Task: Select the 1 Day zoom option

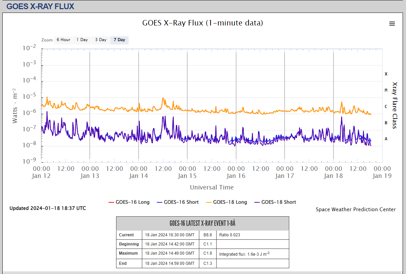Action: pos(82,40)
